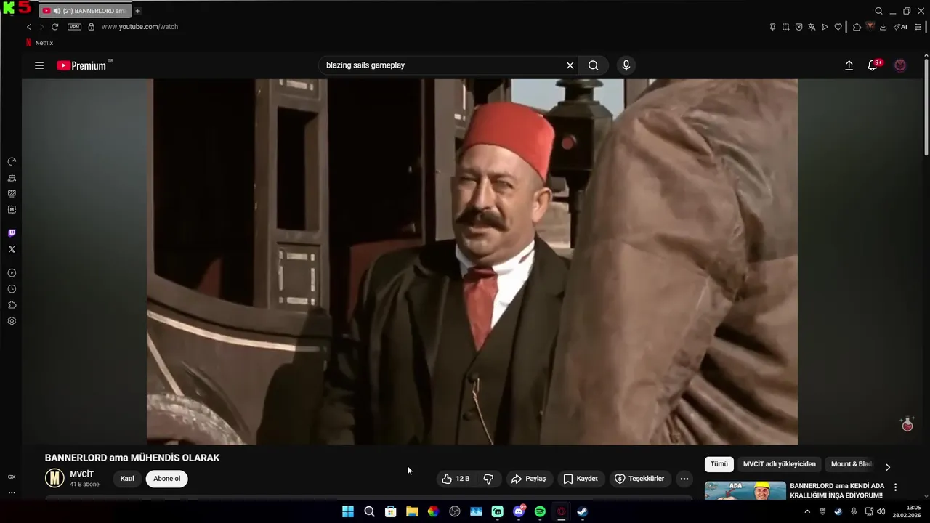Open the YouTube hamburger guide menu

point(39,65)
